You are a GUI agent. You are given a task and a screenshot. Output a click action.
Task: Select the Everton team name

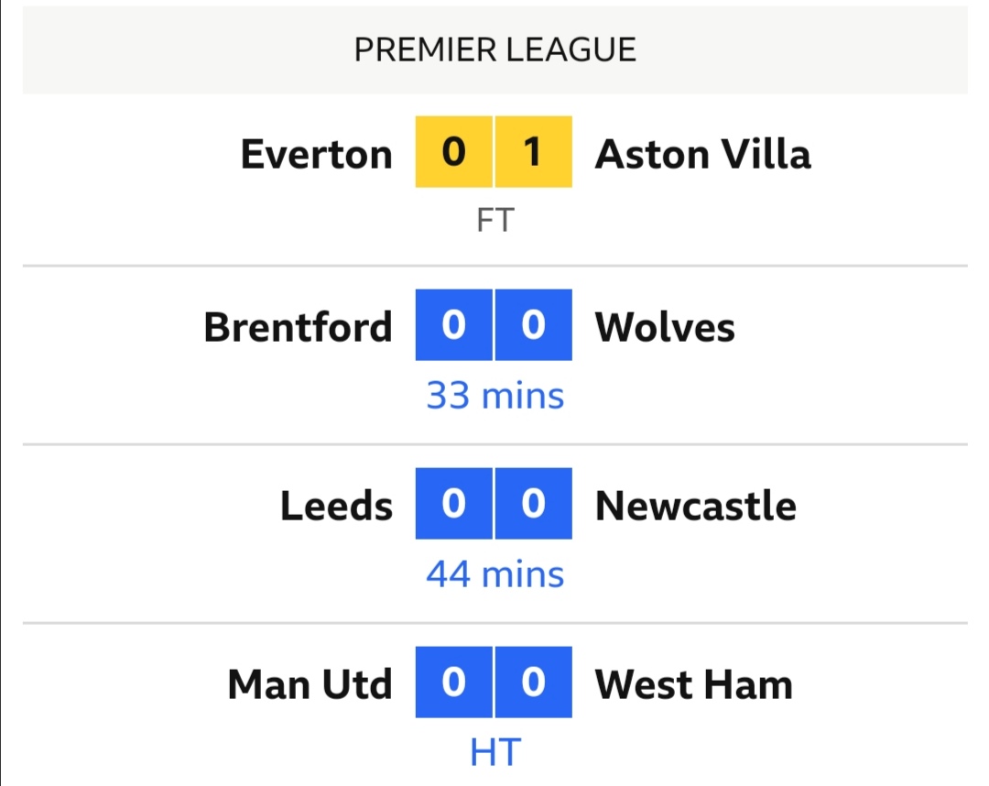(317, 154)
